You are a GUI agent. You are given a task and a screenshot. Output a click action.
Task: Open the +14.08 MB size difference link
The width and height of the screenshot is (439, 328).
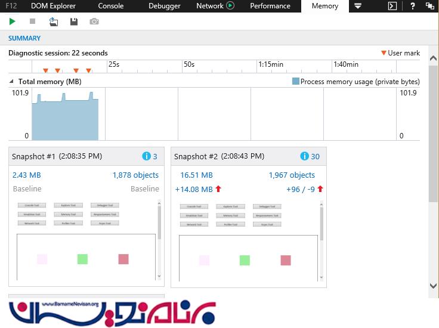(194, 190)
